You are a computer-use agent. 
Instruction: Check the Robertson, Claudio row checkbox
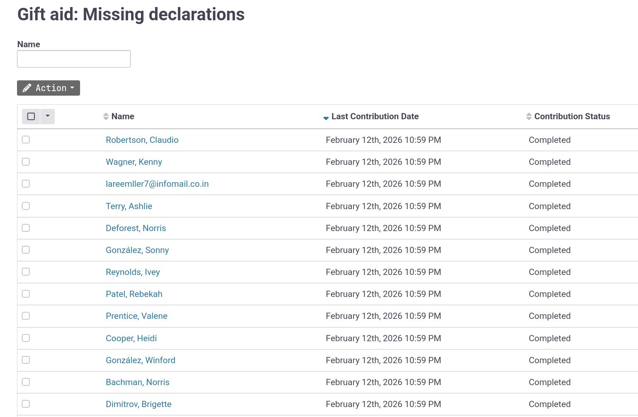click(26, 140)
